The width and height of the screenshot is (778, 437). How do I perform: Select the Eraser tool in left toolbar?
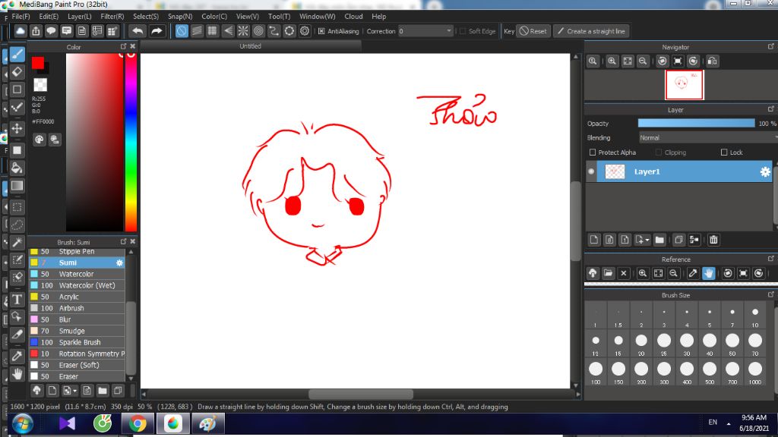coord(17,72)
